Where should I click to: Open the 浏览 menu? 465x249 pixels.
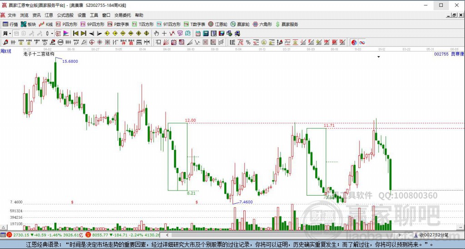pyautogui.click(x=25, y=15)
